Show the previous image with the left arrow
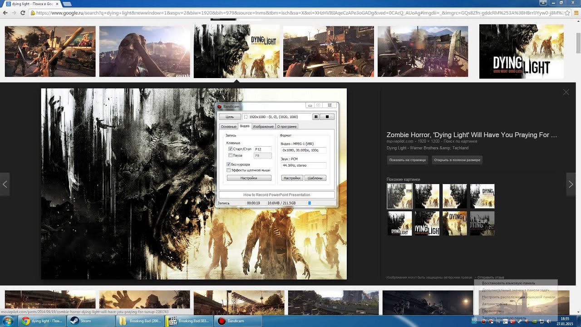Image resolution: width=581 pixels, height=327 pixels. point(5,184)
